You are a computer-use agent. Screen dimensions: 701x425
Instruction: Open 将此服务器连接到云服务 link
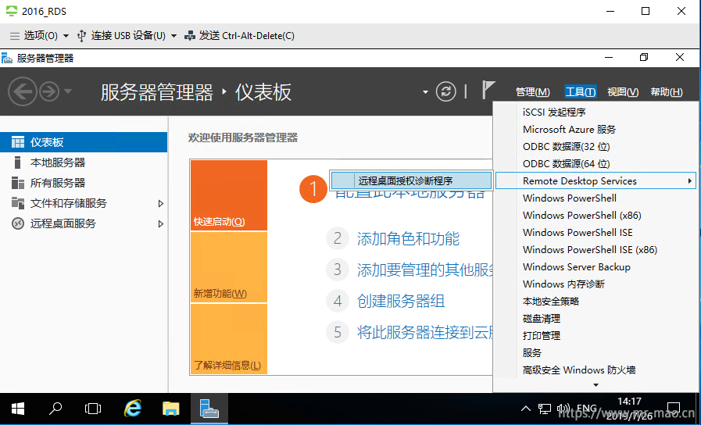point(424,333)
